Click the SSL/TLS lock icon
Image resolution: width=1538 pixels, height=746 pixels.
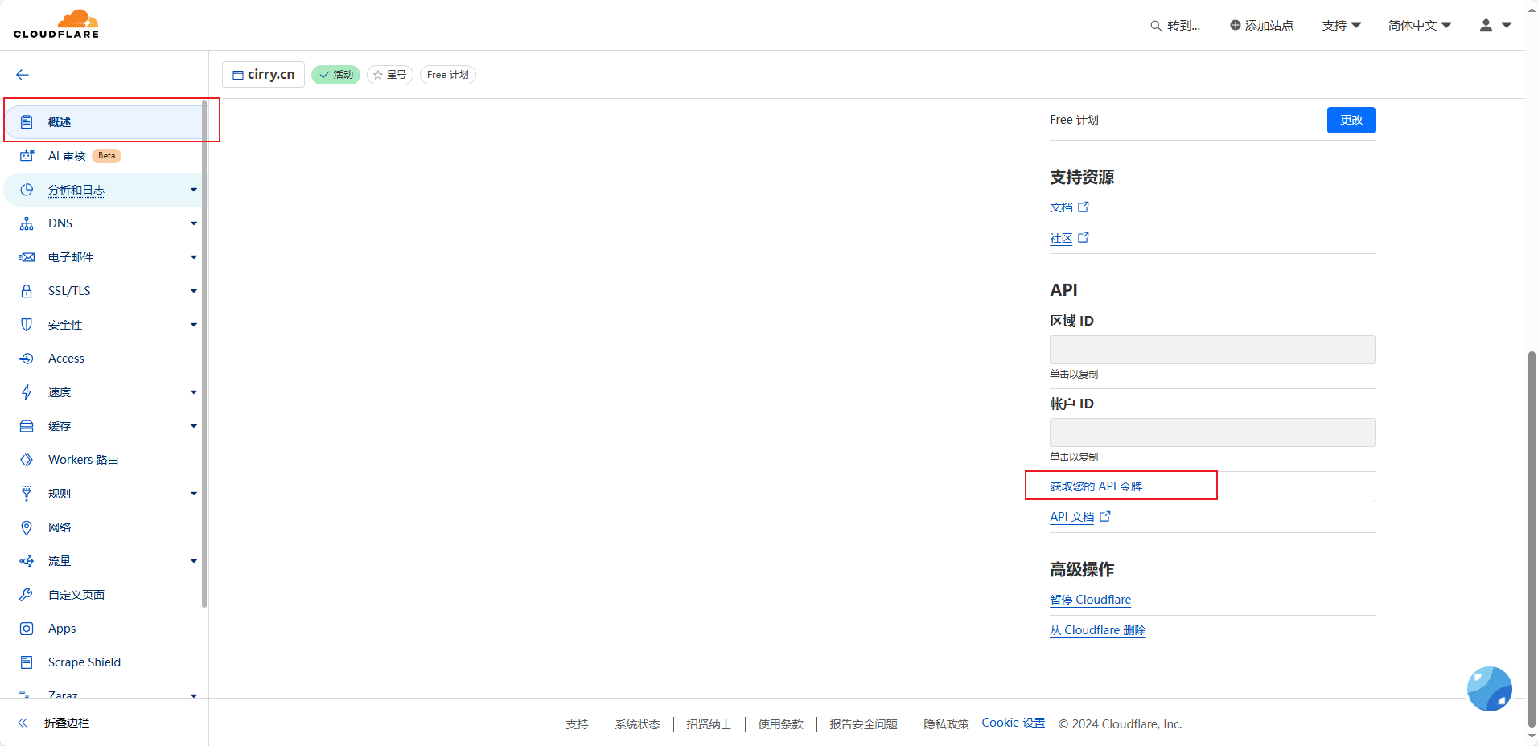(x=27, y=291)
